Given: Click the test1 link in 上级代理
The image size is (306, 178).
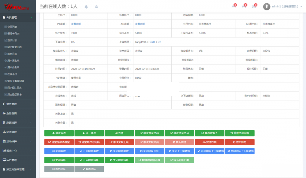Looking at the screenshot, I should (152, 42).
